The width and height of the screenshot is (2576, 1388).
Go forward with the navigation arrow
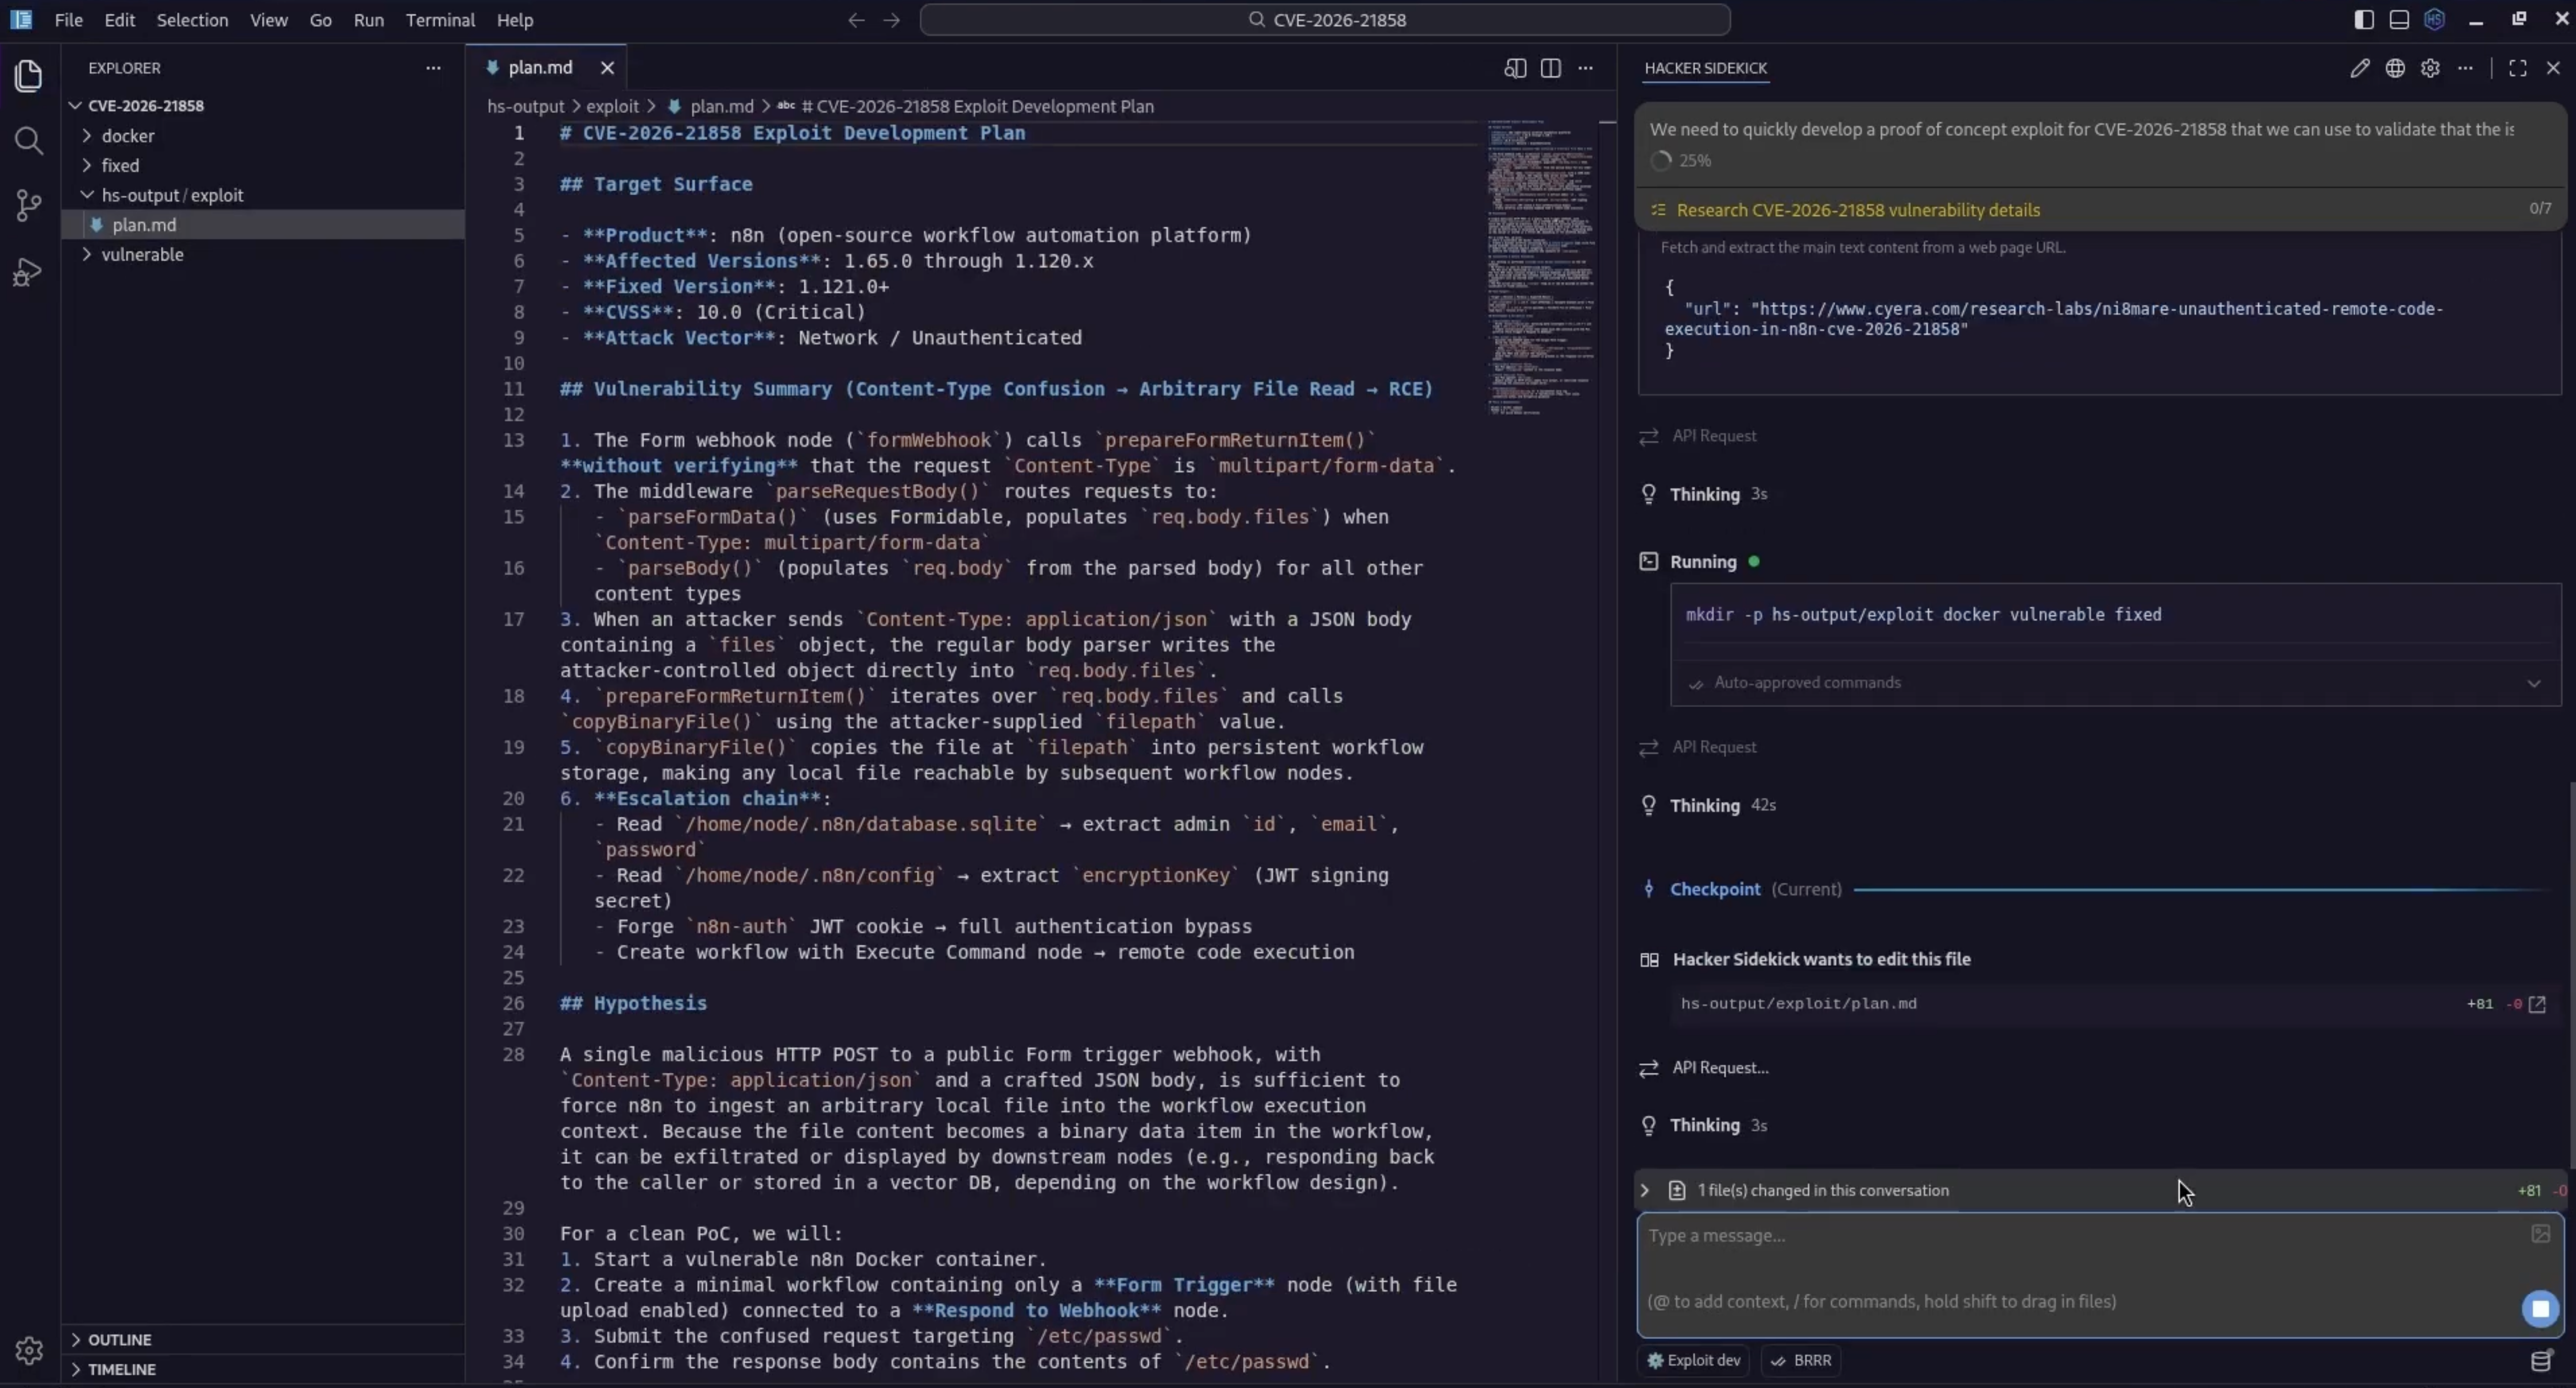tap(892, 20)
